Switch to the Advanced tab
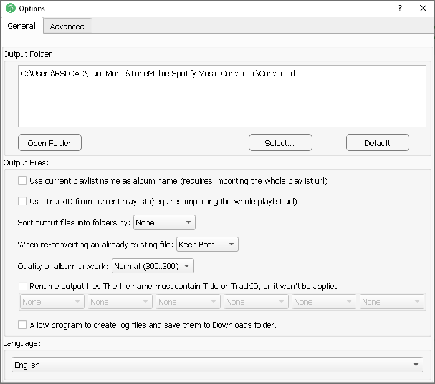The image size is (435, 384). (67, 26)
